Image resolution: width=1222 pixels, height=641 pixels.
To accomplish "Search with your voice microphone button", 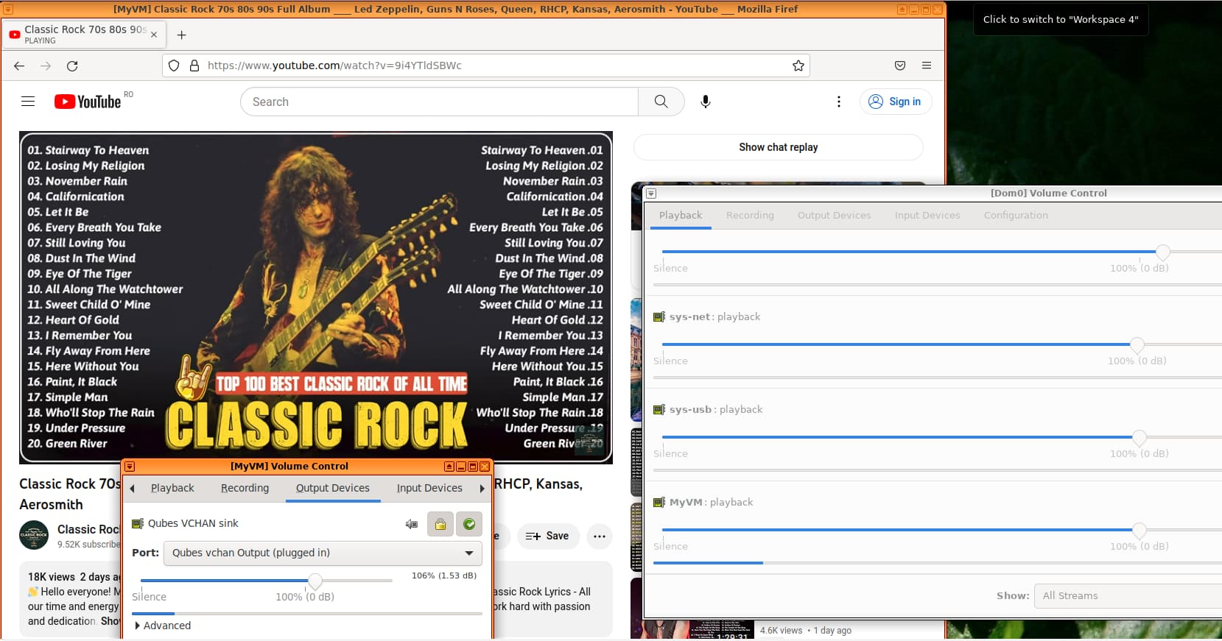I will tap(706, 102).
